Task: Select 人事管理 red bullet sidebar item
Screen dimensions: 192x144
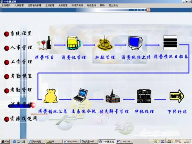Action: click(18, 48)
